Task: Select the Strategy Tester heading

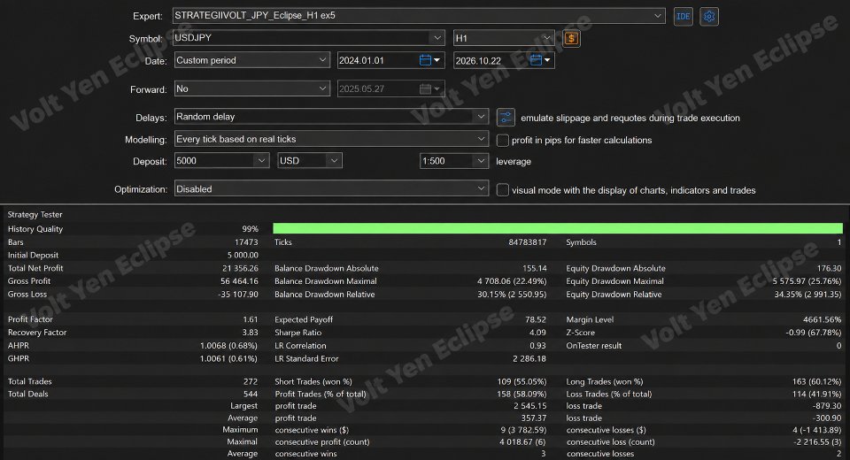Action: point(35,215)
